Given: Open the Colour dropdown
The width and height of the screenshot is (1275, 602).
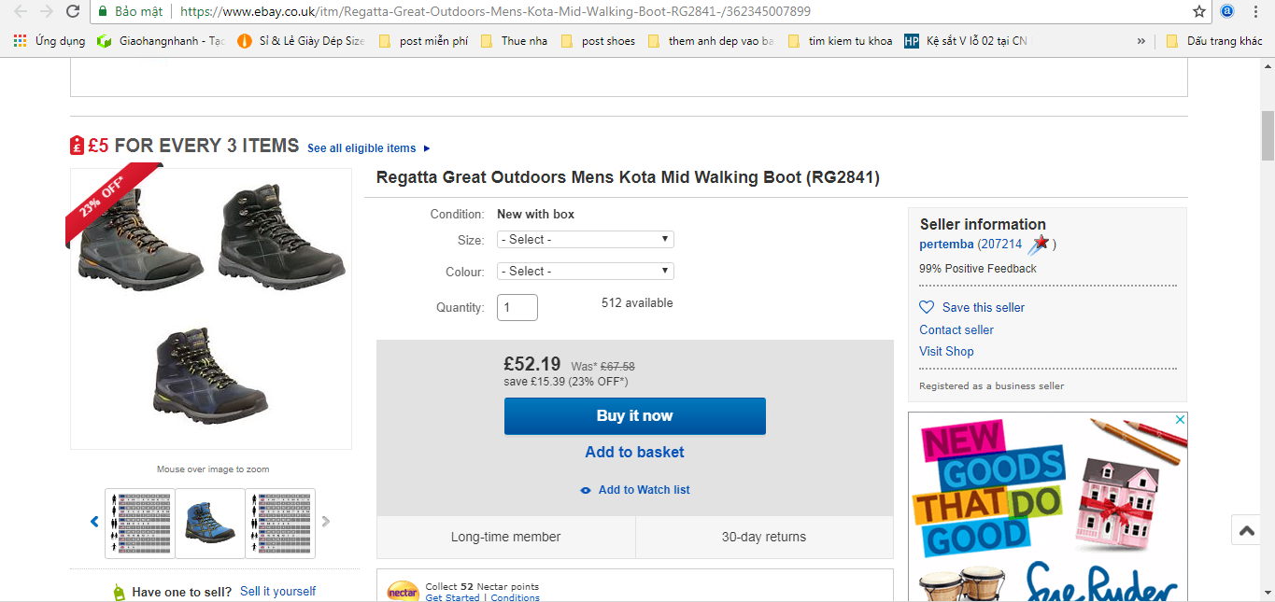Looking at the screenshot, I should pos(586,272).
